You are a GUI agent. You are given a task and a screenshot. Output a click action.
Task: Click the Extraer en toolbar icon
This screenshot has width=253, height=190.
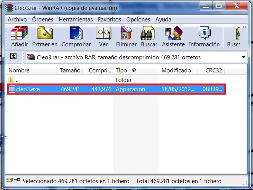[45, 33]
